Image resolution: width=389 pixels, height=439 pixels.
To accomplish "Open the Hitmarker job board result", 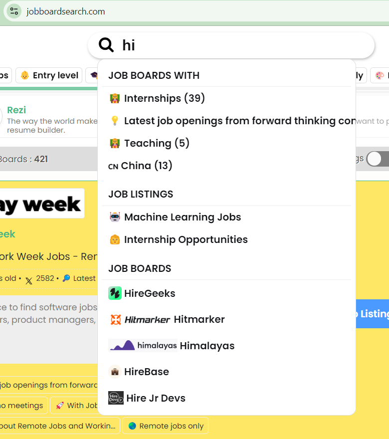I will pos(227,319).
